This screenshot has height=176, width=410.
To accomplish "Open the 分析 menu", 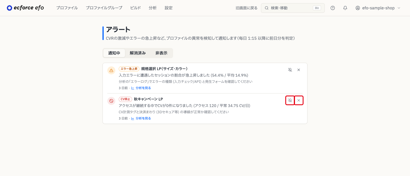I will 153,8.
